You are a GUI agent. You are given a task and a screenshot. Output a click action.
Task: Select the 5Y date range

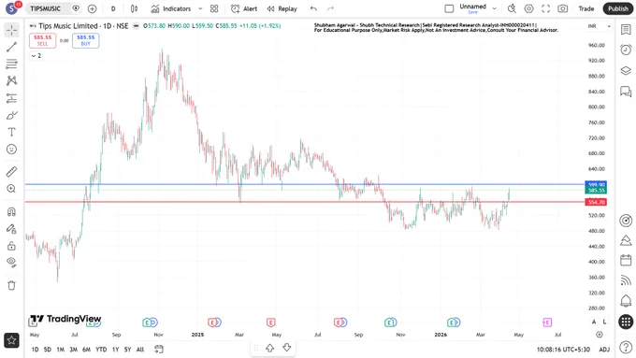(127, 349)
